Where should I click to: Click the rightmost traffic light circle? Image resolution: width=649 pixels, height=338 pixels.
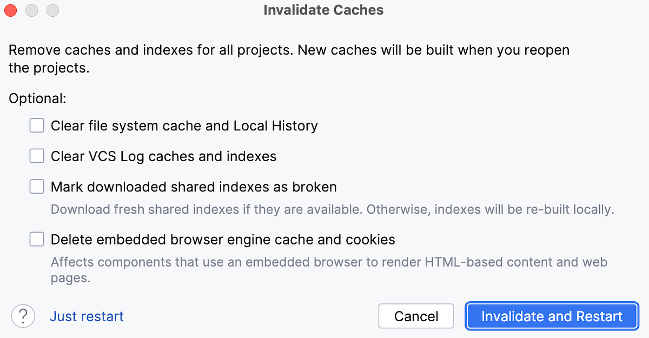[52, 10]
